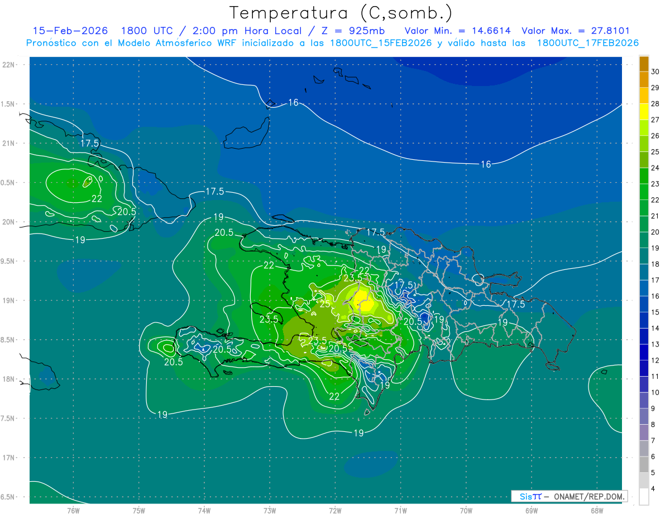The image size is (670, 518).
Task: Click the 25 contour label on the map
Action: pyautogui.click(x=325, y=304)
